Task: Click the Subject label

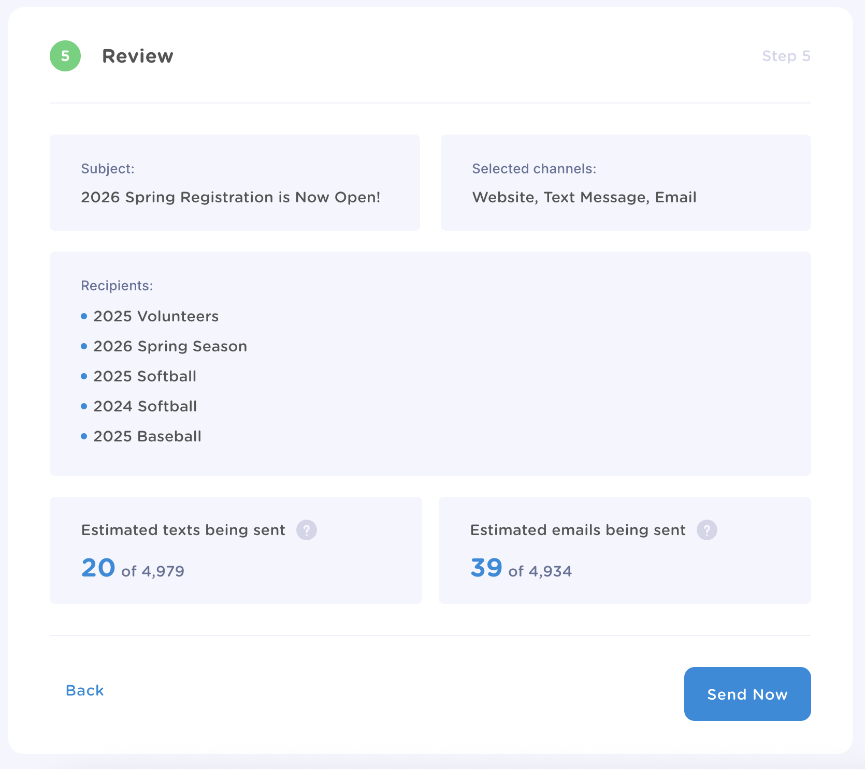Action: 108,169
